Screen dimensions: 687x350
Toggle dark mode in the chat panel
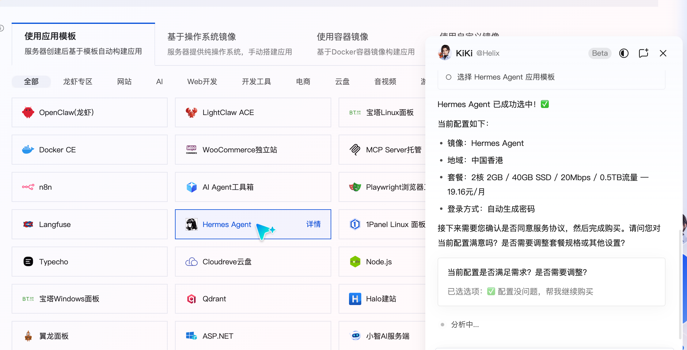click(x=624, y=53)
